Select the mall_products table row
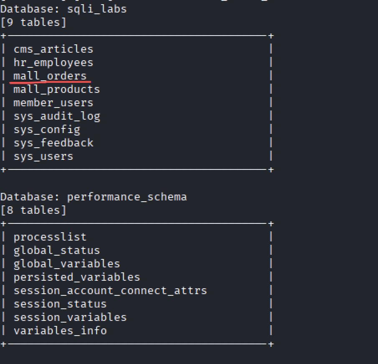The image size is (378, 364). pos(56,90)
